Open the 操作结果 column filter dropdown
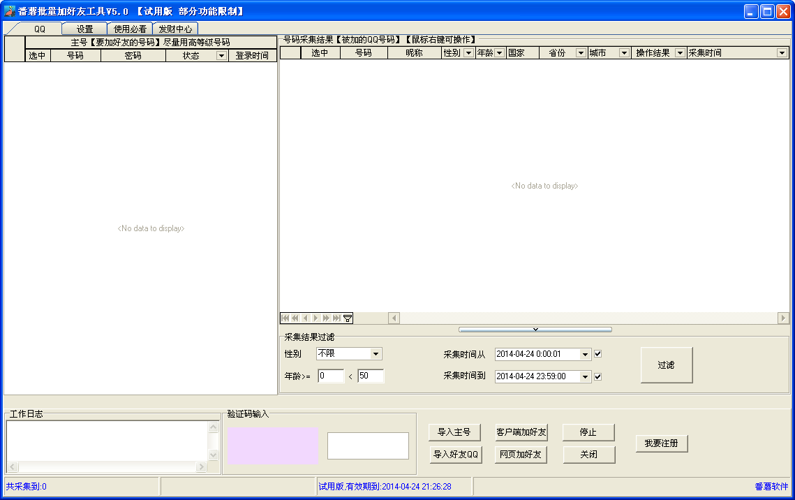Screen dimensions: 795x500 pyautogui.click(x=680, y=53)
